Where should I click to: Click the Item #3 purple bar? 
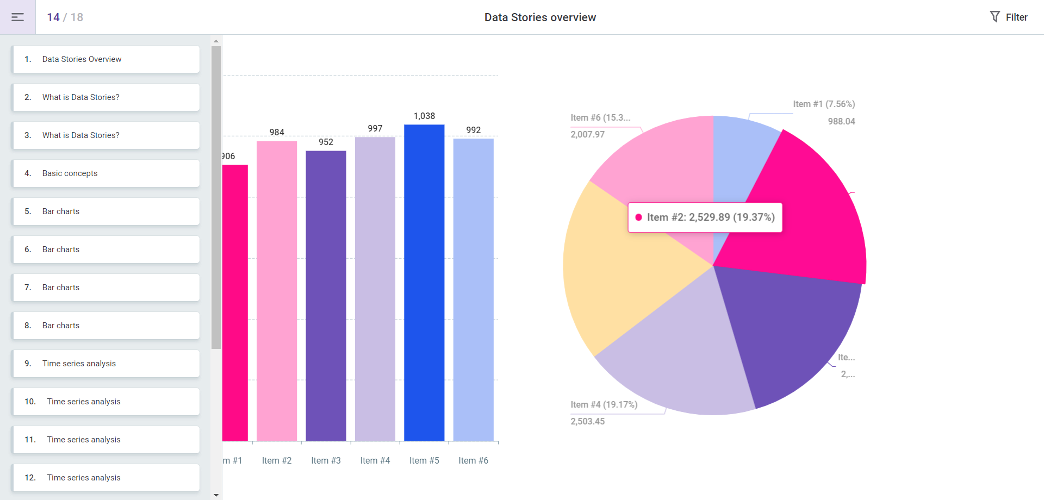(x=325, y=293)
